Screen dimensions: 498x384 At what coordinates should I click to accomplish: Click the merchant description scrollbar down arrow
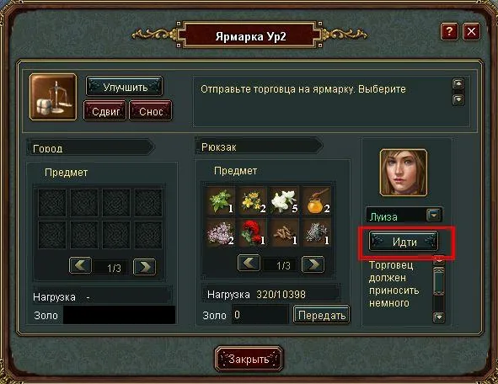tap(439, 317)
